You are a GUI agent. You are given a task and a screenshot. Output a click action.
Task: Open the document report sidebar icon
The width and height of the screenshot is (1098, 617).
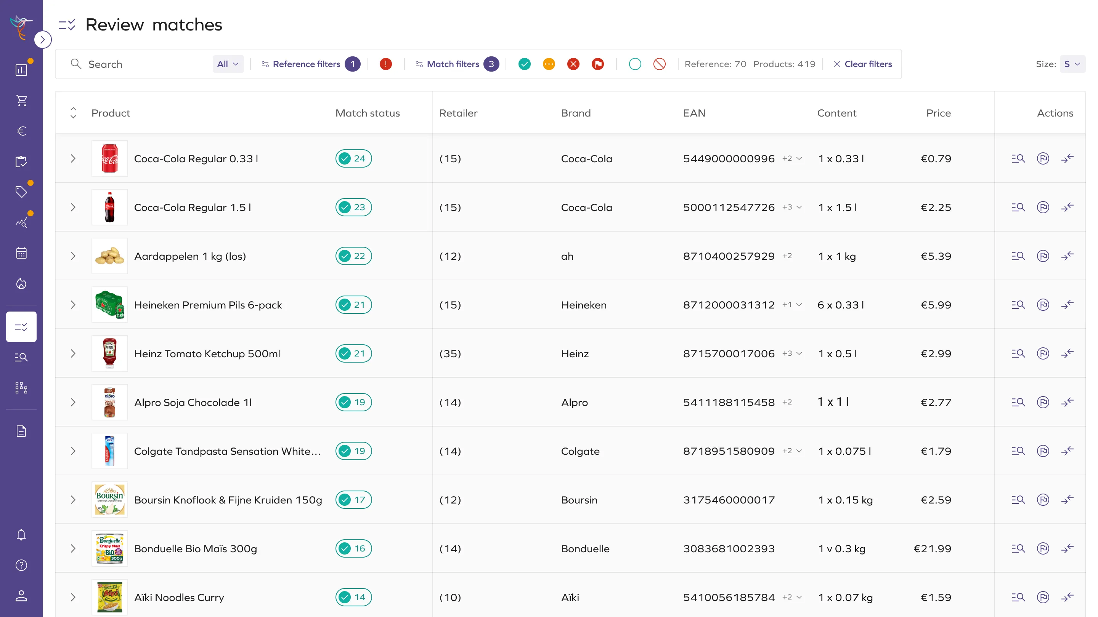[21, 432]
